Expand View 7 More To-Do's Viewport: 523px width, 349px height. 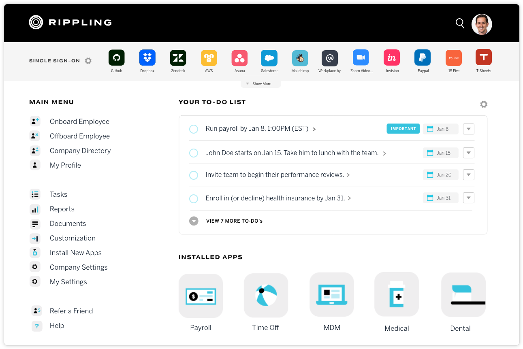226,221
